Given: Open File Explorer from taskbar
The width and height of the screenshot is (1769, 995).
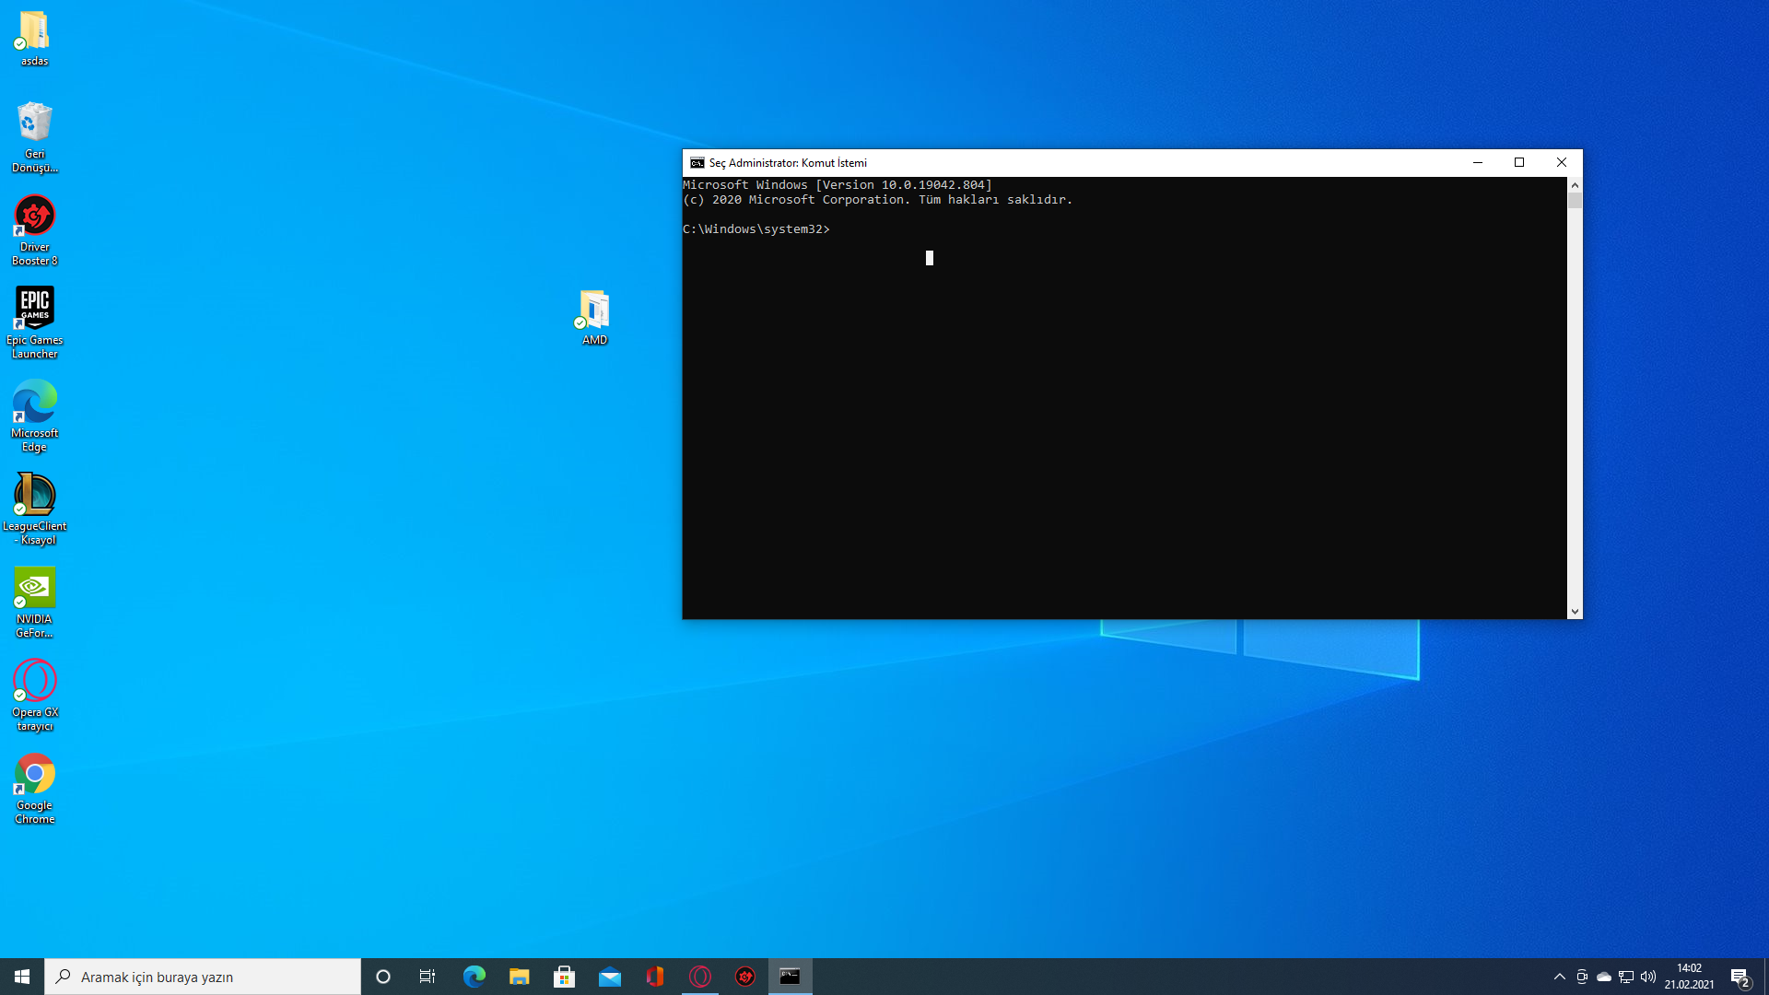Looking at the screenshot, I should pos(519,977).
